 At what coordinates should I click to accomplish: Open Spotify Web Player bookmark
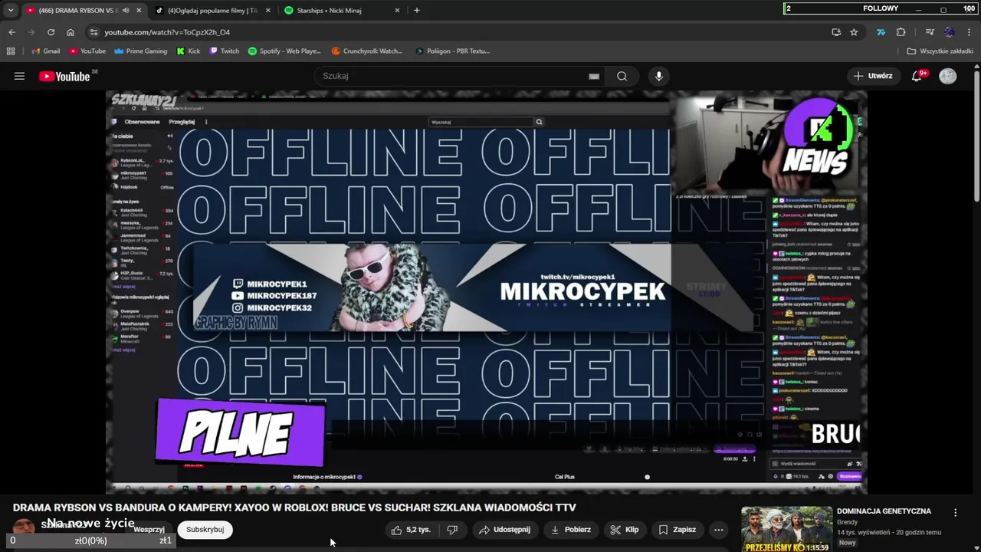pyautogui.click(x=284, y=51)
